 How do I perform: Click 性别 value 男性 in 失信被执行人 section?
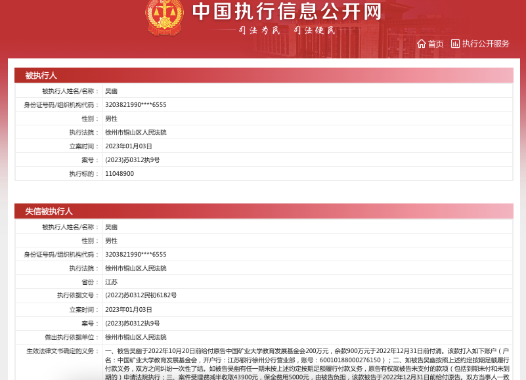click(x=111, y=241)
